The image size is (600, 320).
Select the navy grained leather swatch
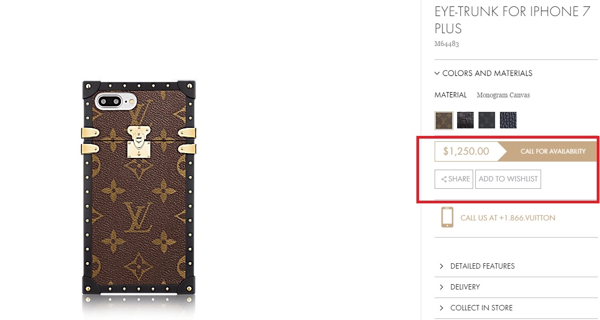[508, 120]
